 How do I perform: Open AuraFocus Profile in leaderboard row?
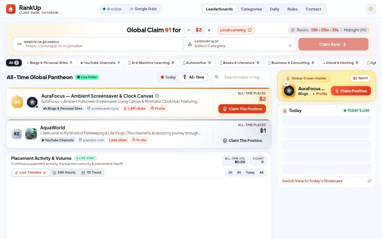[x=158, y=108]
